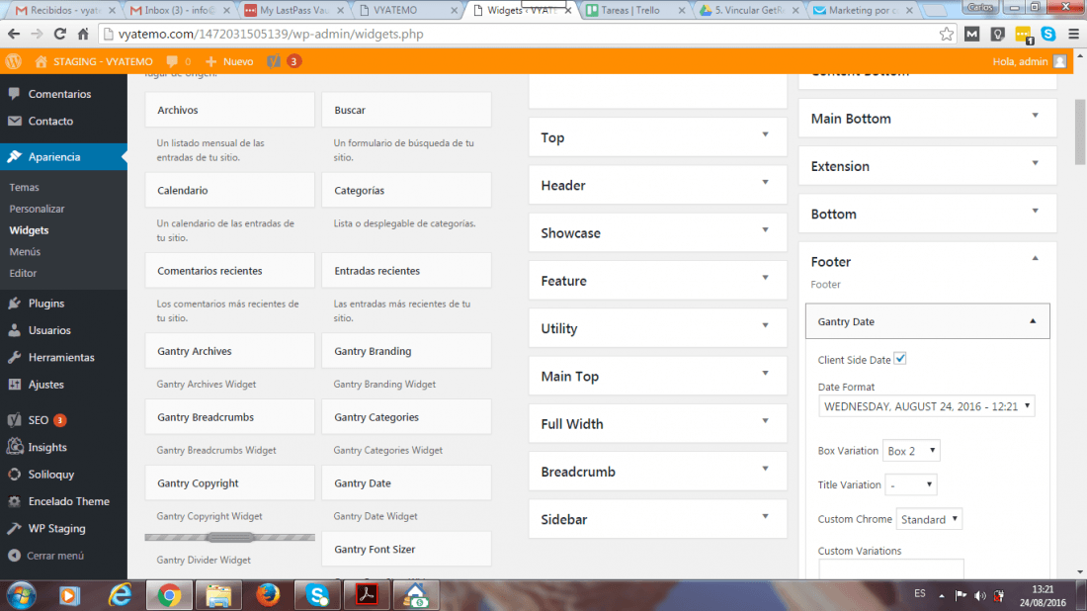Click the LastPass extension icon in toolbar
The height and width of the screenshot is (611, 1087).
(1023, 34)
